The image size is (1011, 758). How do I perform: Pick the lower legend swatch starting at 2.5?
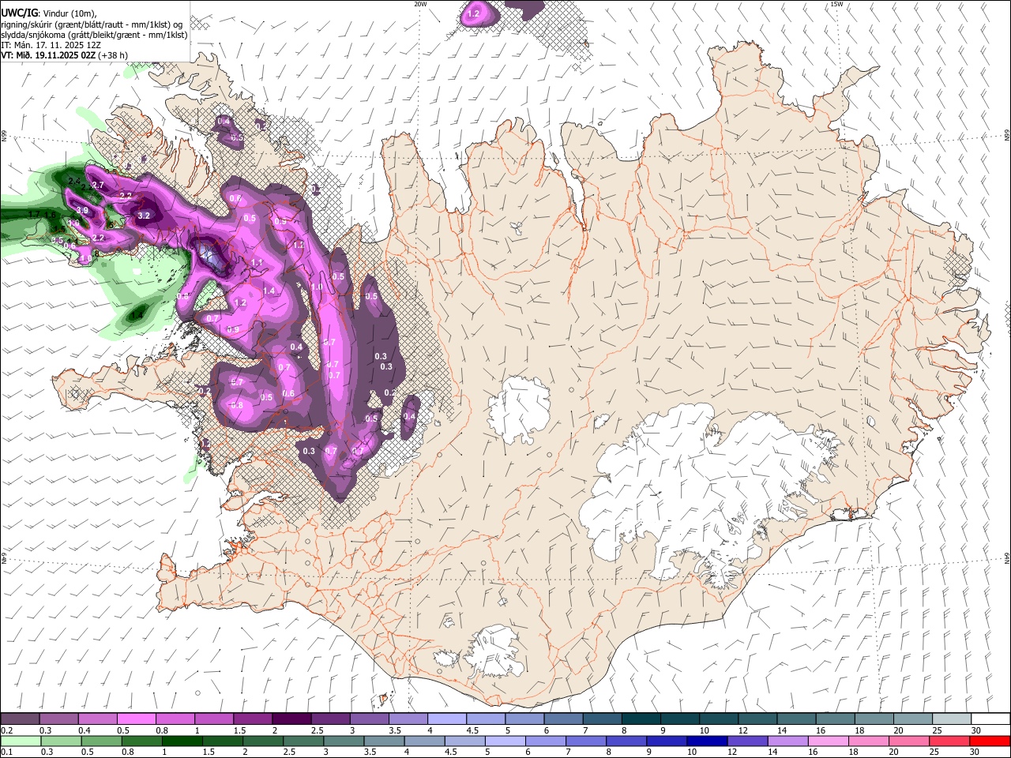pyautogui.click(x=302, y=741)
